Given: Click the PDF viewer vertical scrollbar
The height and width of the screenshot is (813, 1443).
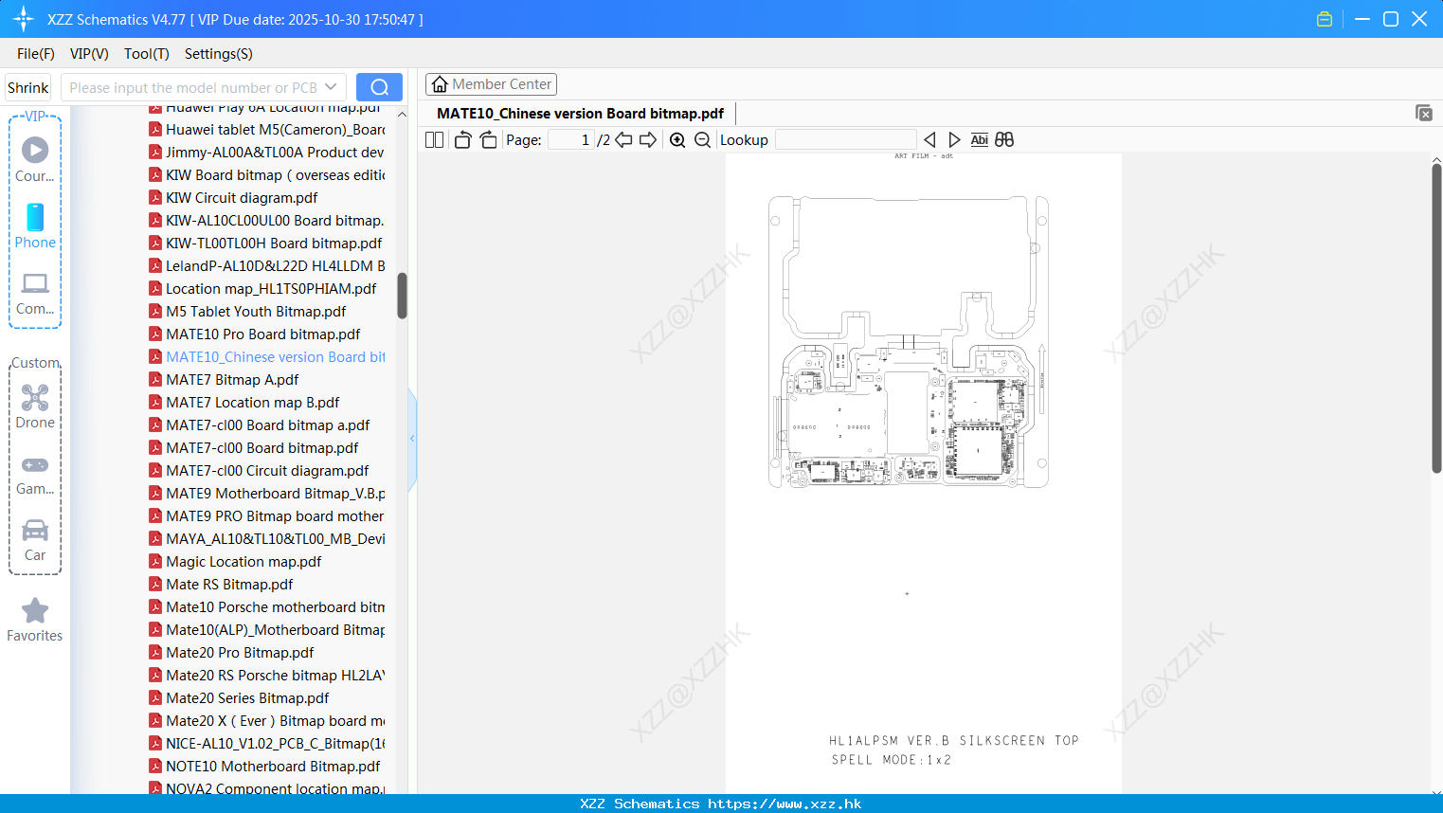Looking at the screenshot, I should coord(1436,317).
